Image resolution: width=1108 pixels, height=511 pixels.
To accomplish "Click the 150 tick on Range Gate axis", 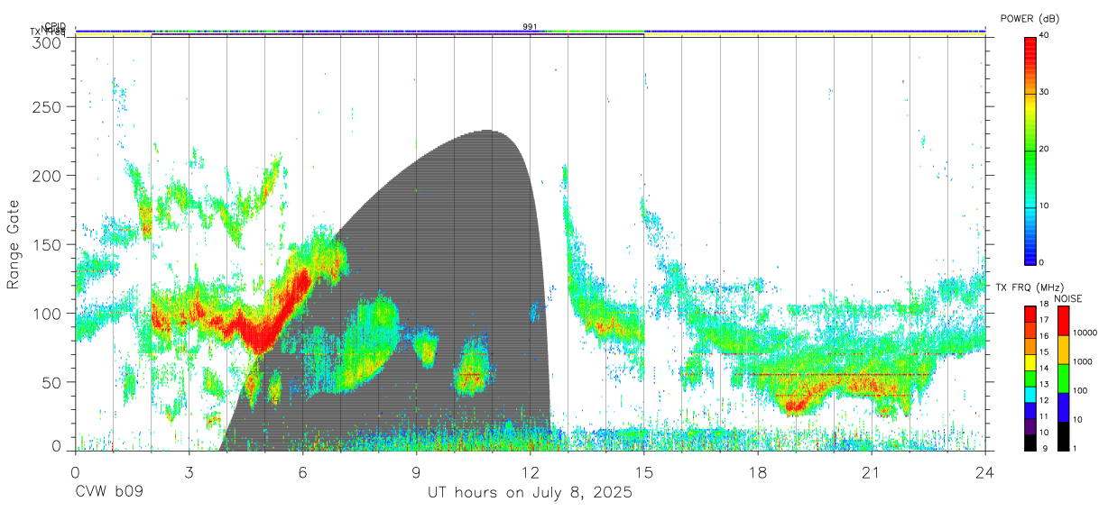I will click(48, 244).
